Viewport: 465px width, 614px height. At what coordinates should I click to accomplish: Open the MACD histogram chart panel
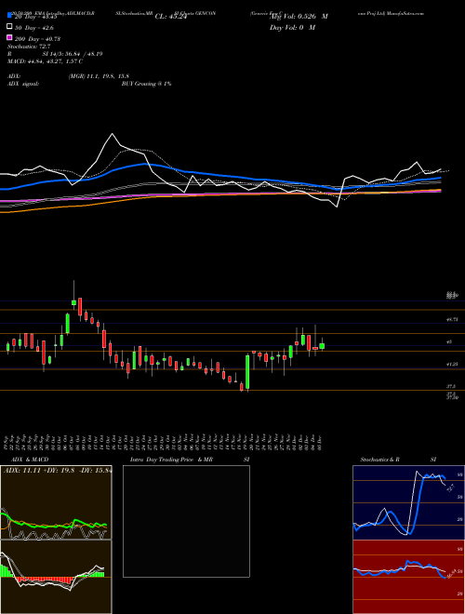point(56,577)
